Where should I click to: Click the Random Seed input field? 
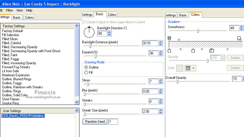tap(113, 122)
